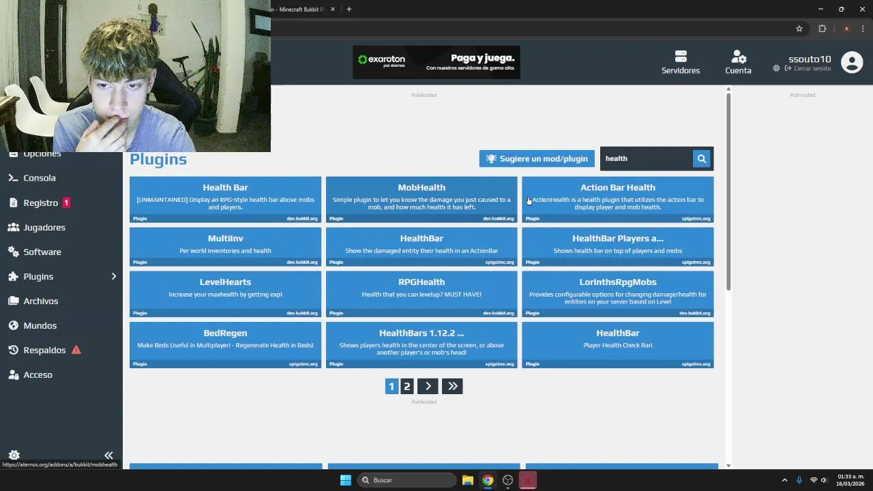
Task: Open the LorinthsRpgMobs plugin card
Action: pyautogui.click(x=618, y=294)
